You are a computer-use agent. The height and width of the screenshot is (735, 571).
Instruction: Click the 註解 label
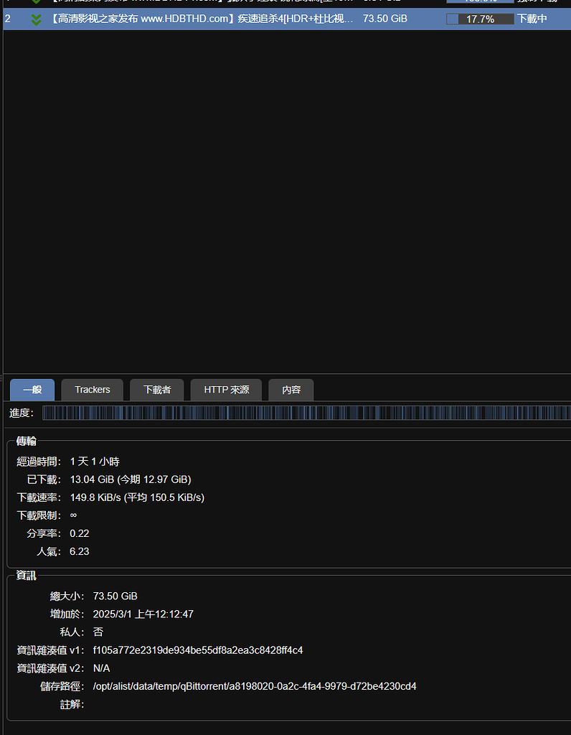point(72,705)
